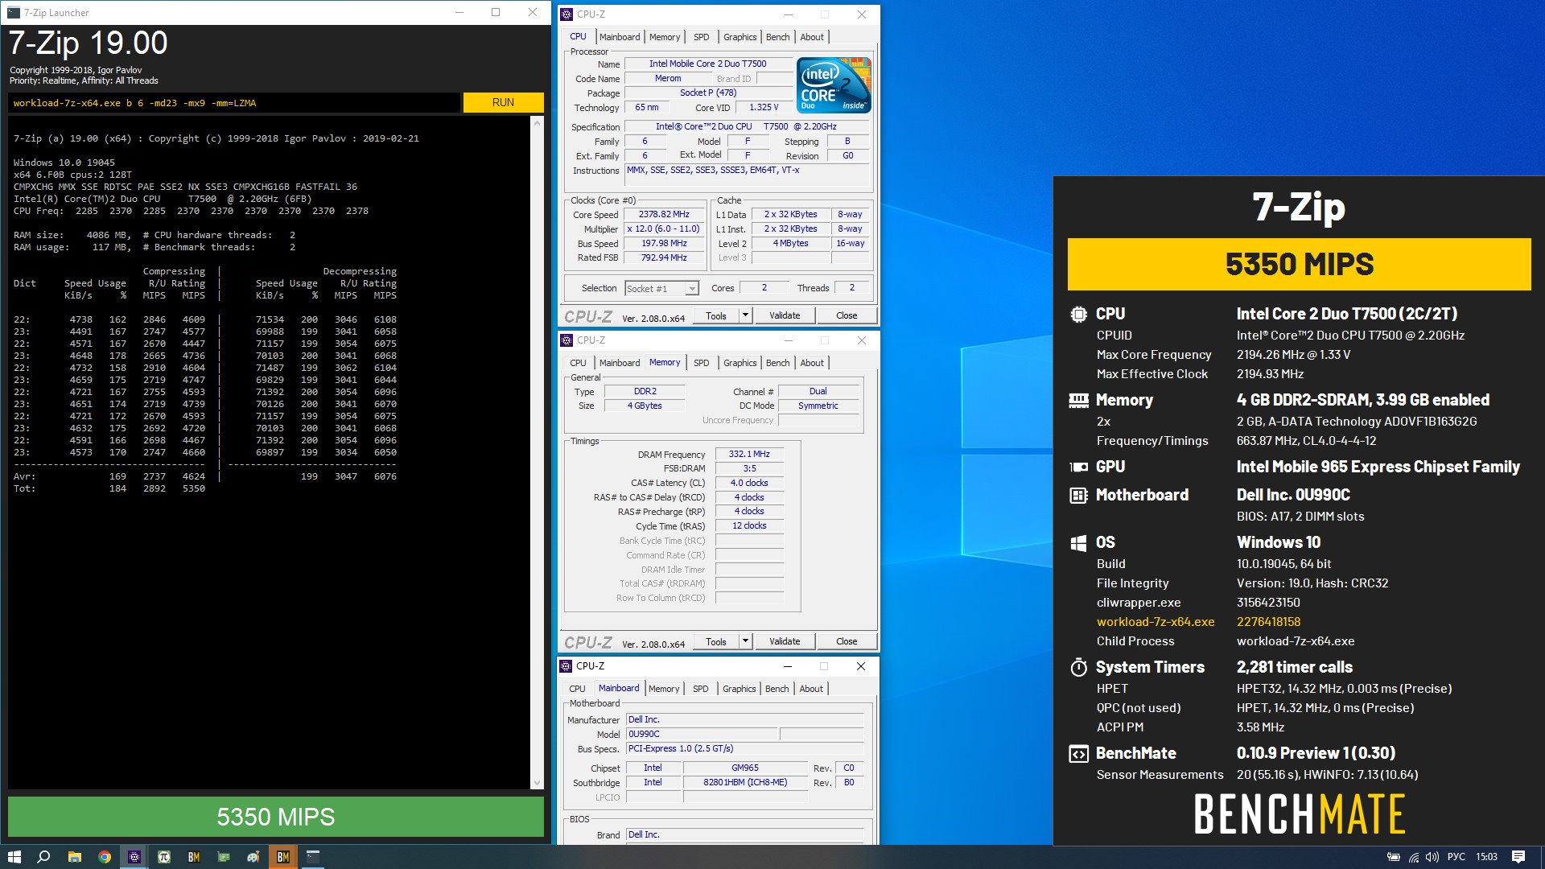Viewport: 1545px width, 869px height.
Task: Open Bench tab in the top CPU-Z window
Action: click(777, 37)
